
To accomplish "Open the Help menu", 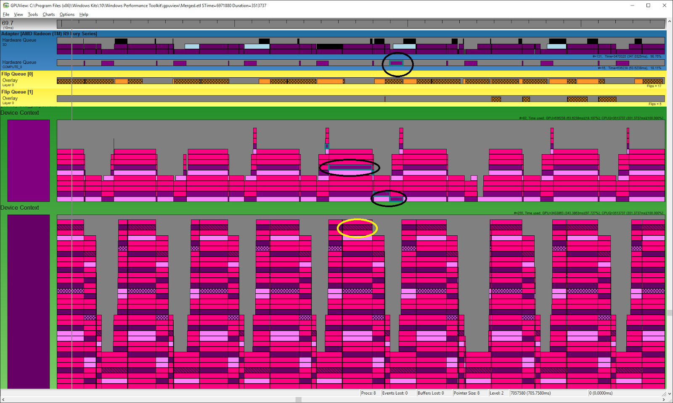I will click(x=84, y=14).
